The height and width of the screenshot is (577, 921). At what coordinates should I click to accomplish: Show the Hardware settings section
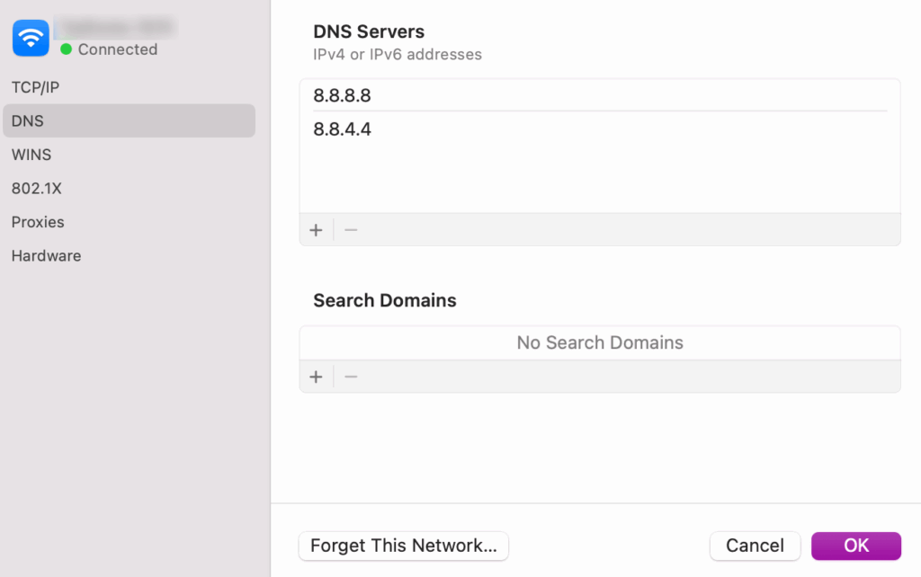46,256
